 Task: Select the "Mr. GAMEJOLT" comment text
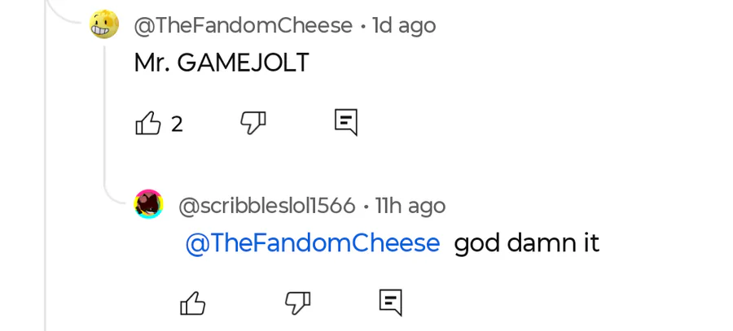222,63
